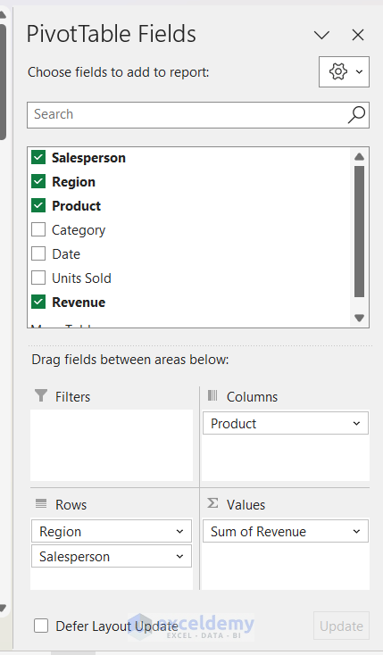This screenshot has height=655, width=383.
Task: Uncheck the Revenue field checkbox
Action: (x=38, y=302)
